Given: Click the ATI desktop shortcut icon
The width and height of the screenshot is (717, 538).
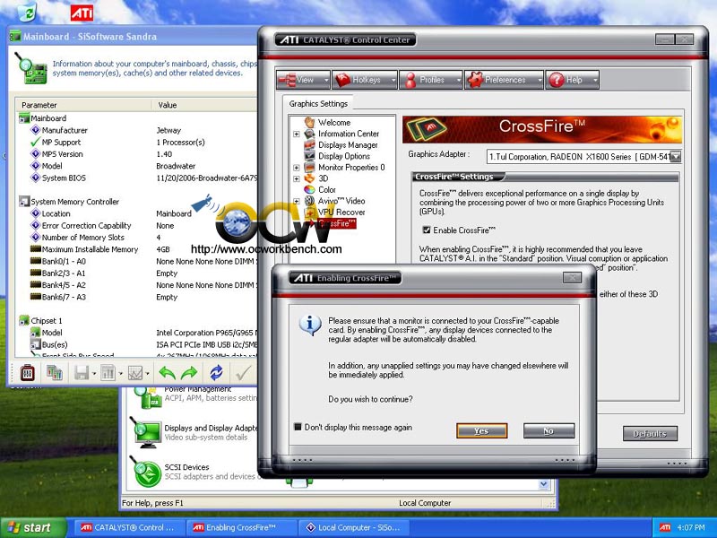Looking at the screenshot, I should (x=82, y=13).
